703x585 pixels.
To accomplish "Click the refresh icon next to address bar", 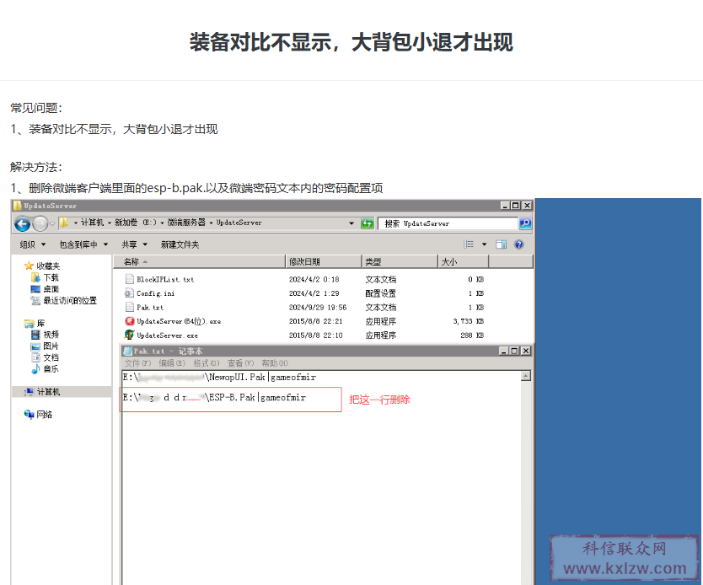I will pyautogui.click(x=368, y=223).
